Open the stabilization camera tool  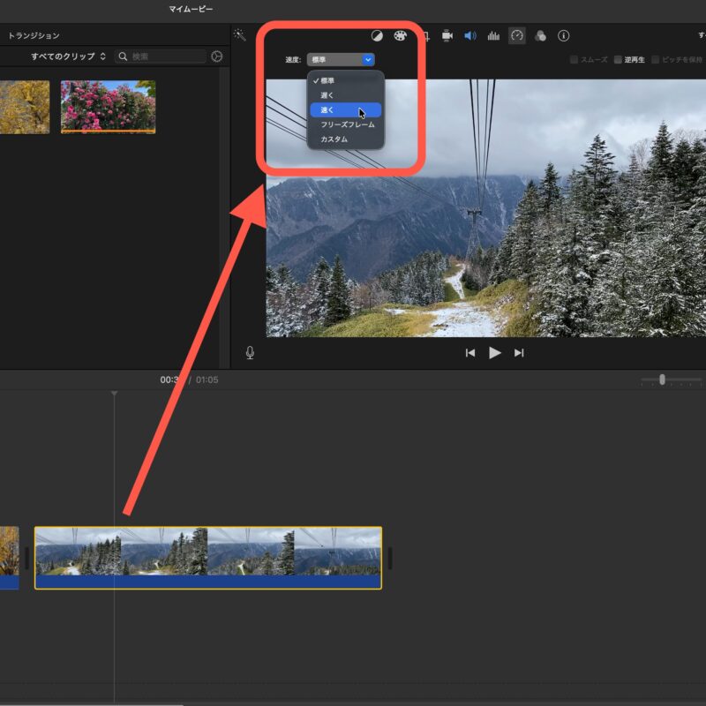(447, 36)
